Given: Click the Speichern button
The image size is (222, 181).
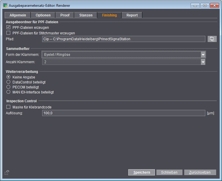Looking at the screenshot, I should 141,172.
